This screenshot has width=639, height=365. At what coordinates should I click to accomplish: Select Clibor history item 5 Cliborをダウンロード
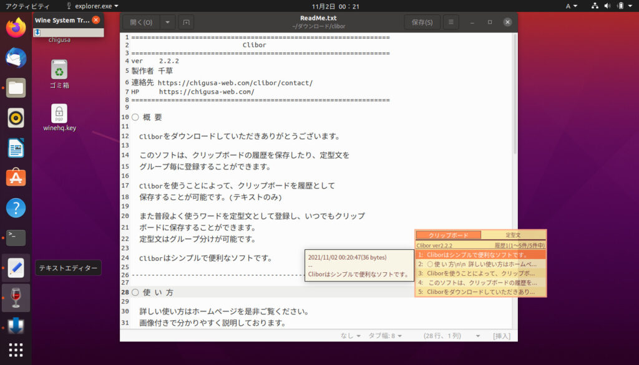480,292
